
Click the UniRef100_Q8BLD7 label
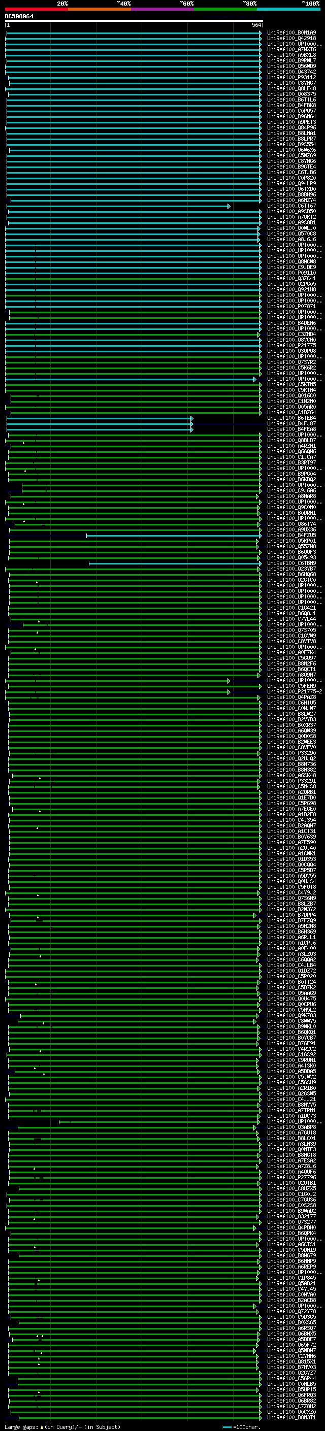(291, 441)
